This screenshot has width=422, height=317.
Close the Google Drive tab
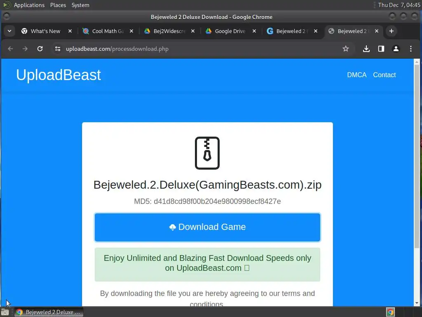click(x=254, y=31)
